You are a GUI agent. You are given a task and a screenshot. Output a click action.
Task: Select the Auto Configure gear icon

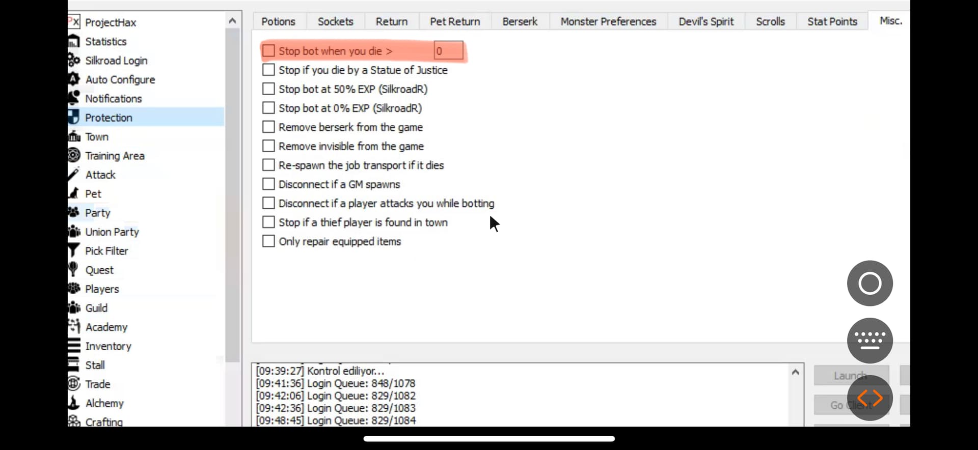click(x=74, y=79)
